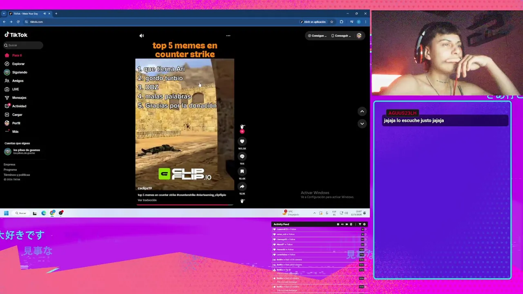The width and height of the screenshot is (523, 294).
Task: Go to previous video with up chevron
Action: (x=362, y=111)
